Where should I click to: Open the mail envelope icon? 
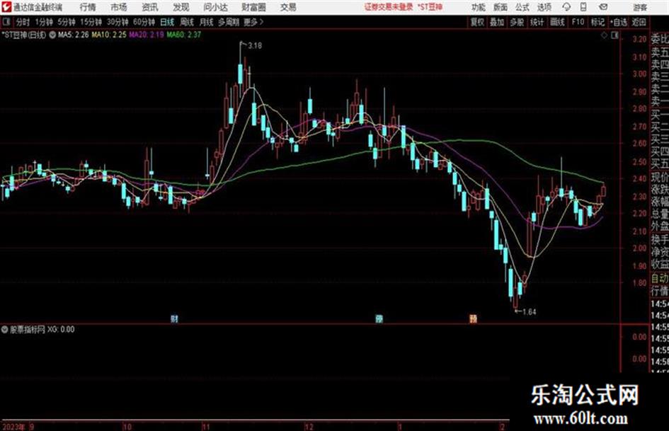coord(603,7)
